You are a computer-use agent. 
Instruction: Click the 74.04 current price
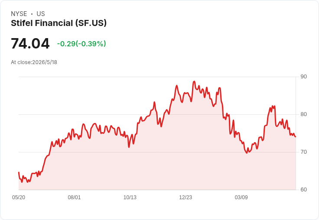tap(30, 43)
